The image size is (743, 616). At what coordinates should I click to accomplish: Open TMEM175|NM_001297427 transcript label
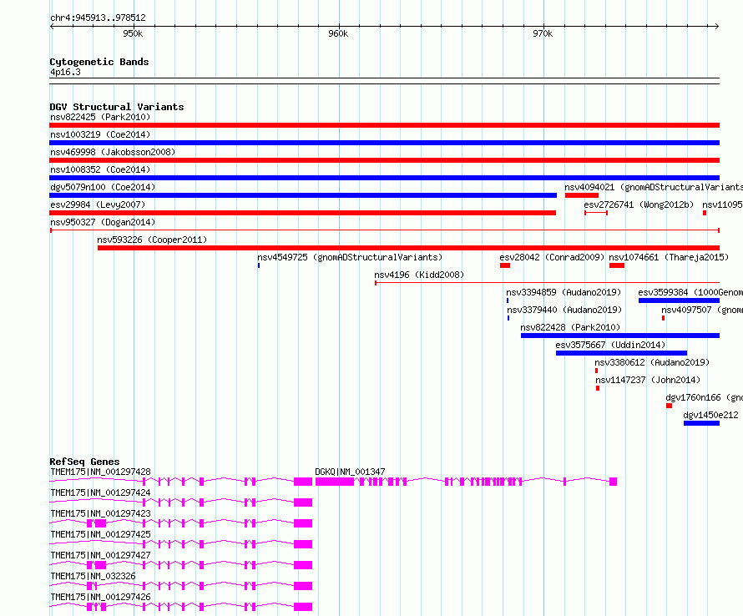click(100, 555)
